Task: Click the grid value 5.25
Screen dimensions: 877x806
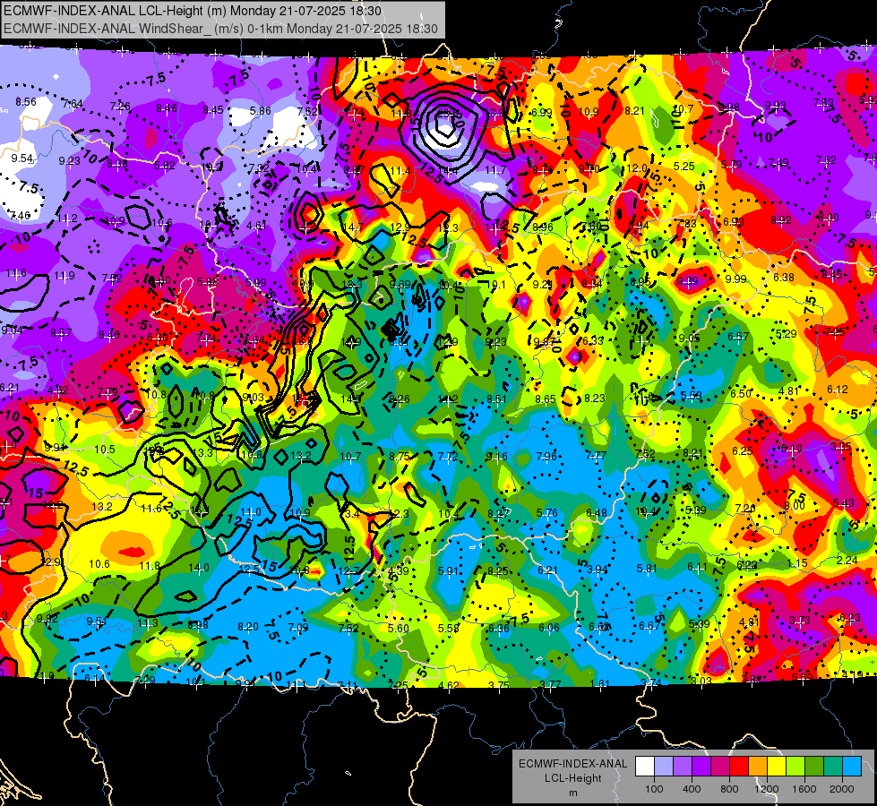Action: (684, 166)
